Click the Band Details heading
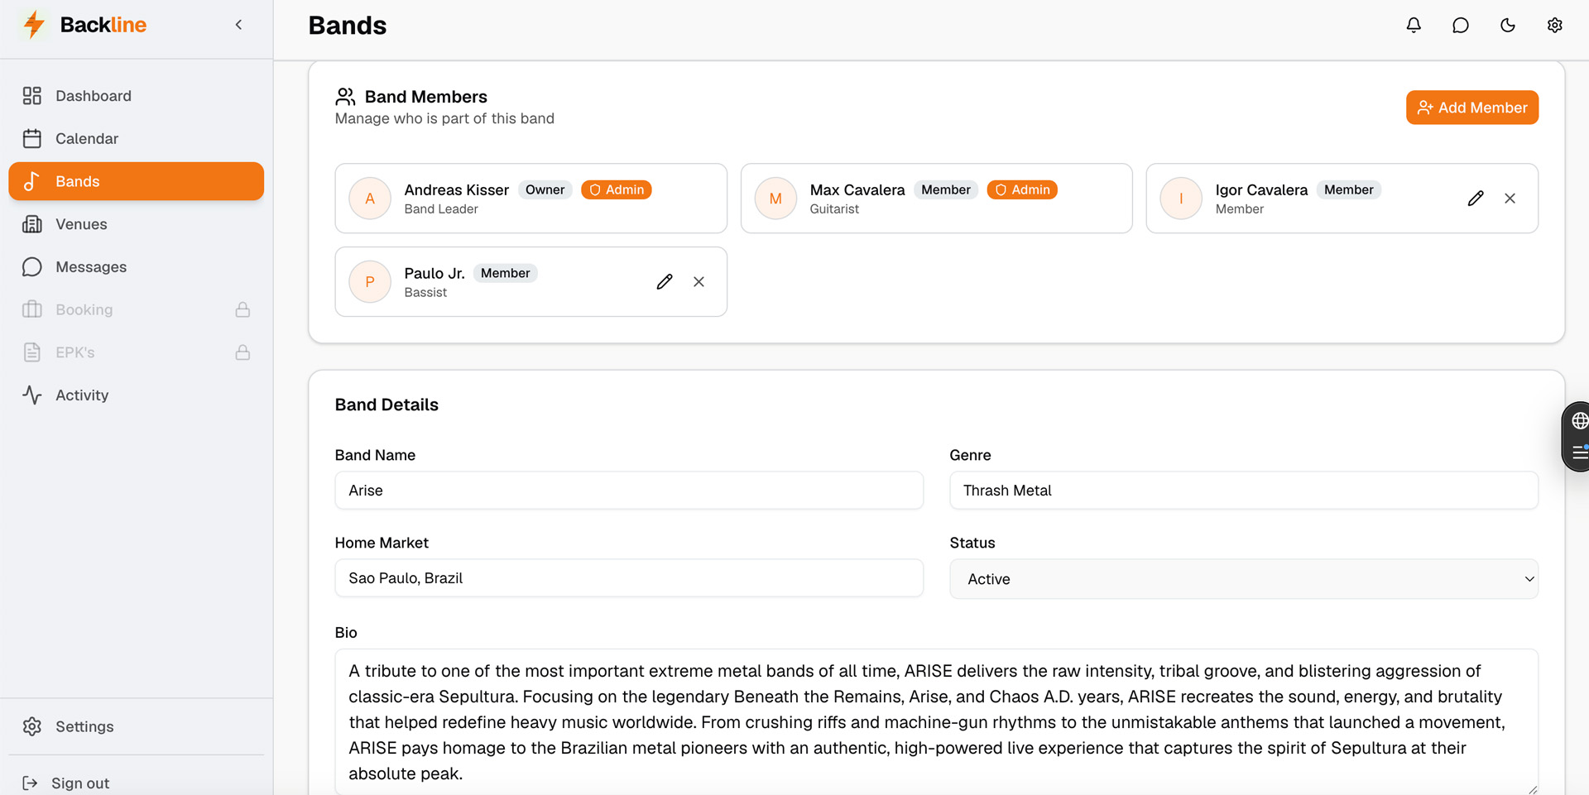 click(386, 405)
